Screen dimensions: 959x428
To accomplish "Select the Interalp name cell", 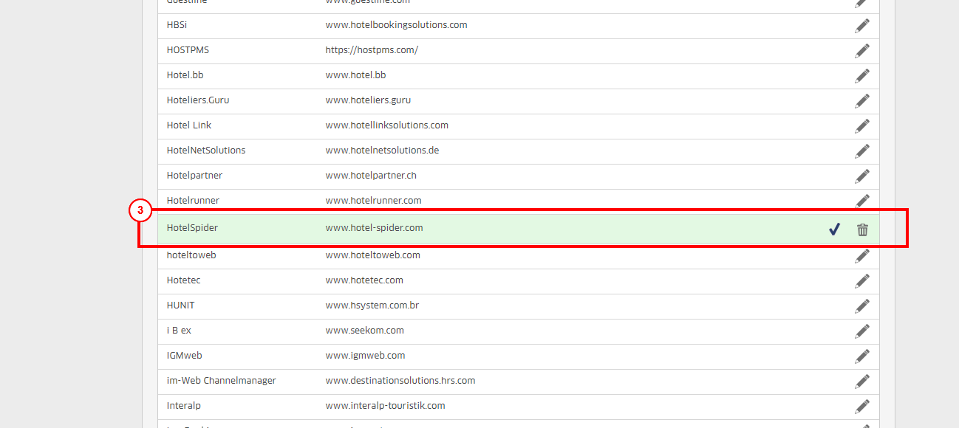I will pyautogui.click(x=184, y=406).
